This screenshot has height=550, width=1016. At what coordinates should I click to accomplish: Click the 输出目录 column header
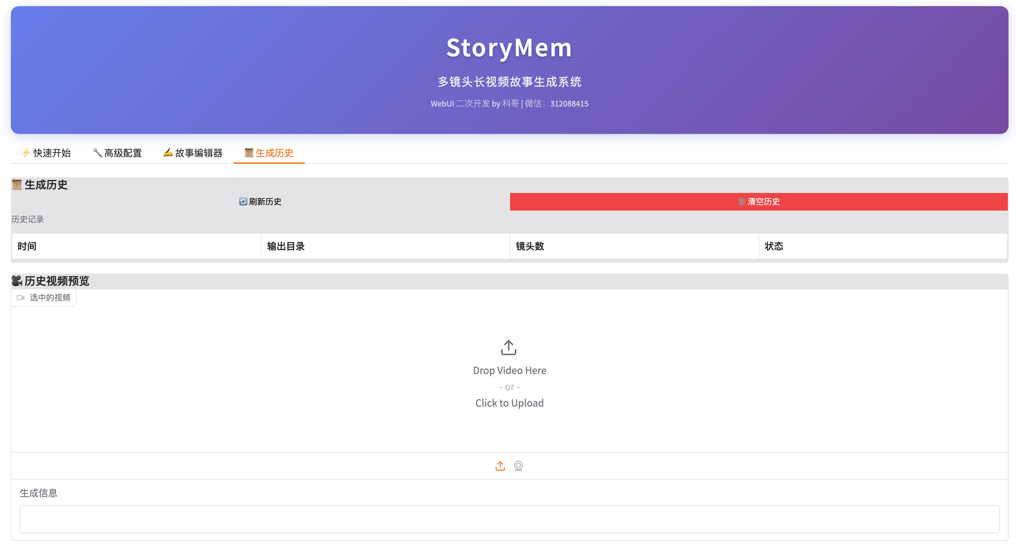pos(286,246)
